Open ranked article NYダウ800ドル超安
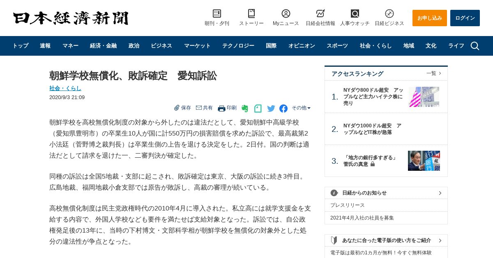This screenshot has height=258, width=493. click(x=373, y=97)
